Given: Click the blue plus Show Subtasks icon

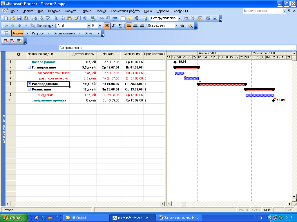Looking at the screenshot, I should [19, 26].
